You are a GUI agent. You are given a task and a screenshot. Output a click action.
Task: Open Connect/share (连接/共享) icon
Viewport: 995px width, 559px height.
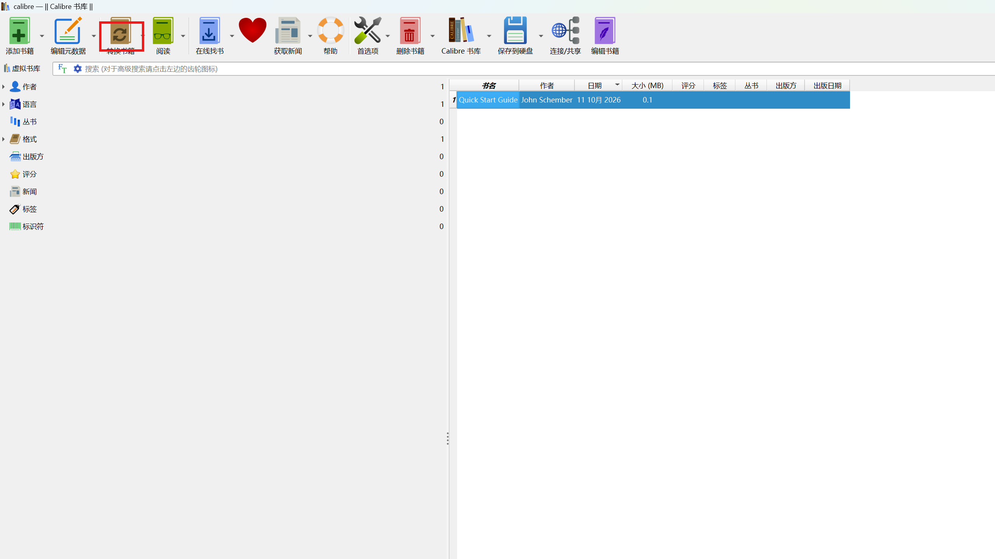coord(566,30)
